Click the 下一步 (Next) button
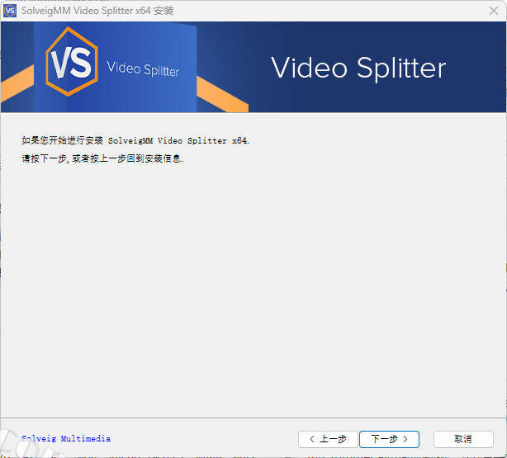This screenshot has width=507, height=458. click(x=389, y=439)
